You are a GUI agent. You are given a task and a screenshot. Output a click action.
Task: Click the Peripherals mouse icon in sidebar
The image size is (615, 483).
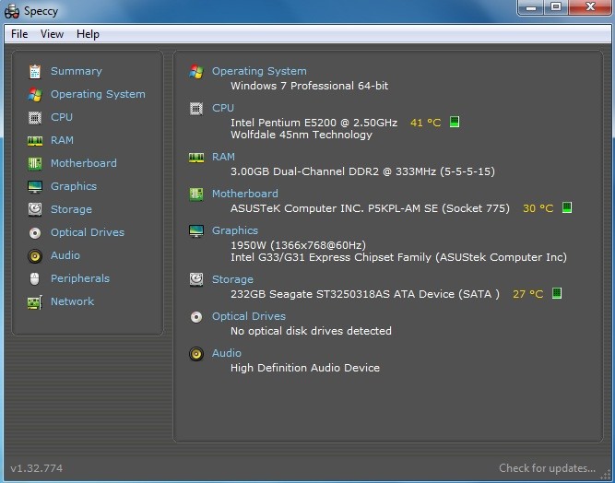click(34, 278)
